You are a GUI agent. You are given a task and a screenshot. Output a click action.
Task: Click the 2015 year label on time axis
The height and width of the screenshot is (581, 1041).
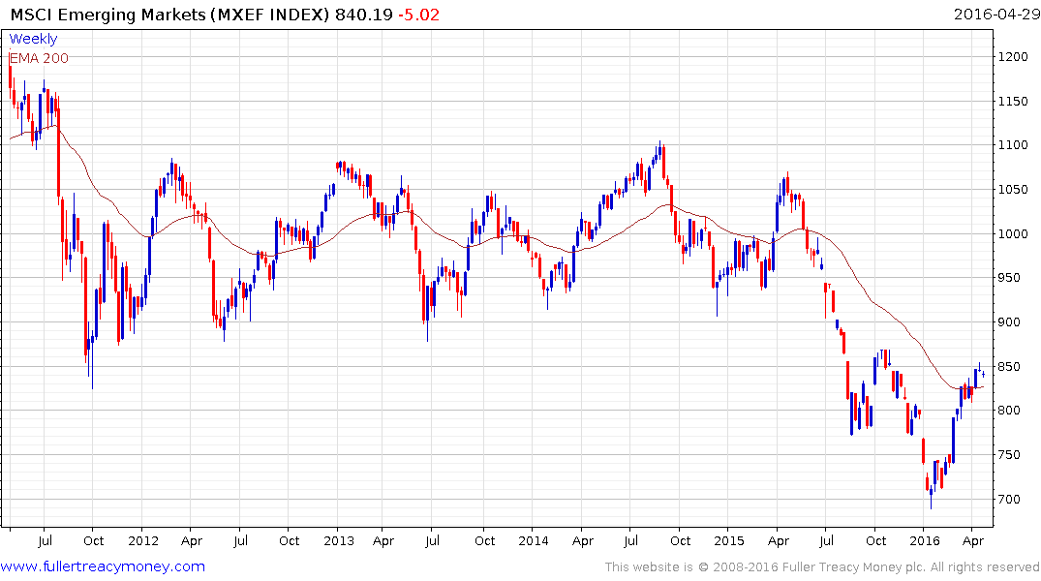coord(729,540)
